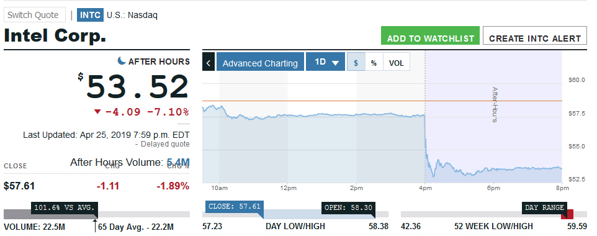Click the red Day Range marker
The width and height of the screenshot is (597, 236).
coord(567,215)
